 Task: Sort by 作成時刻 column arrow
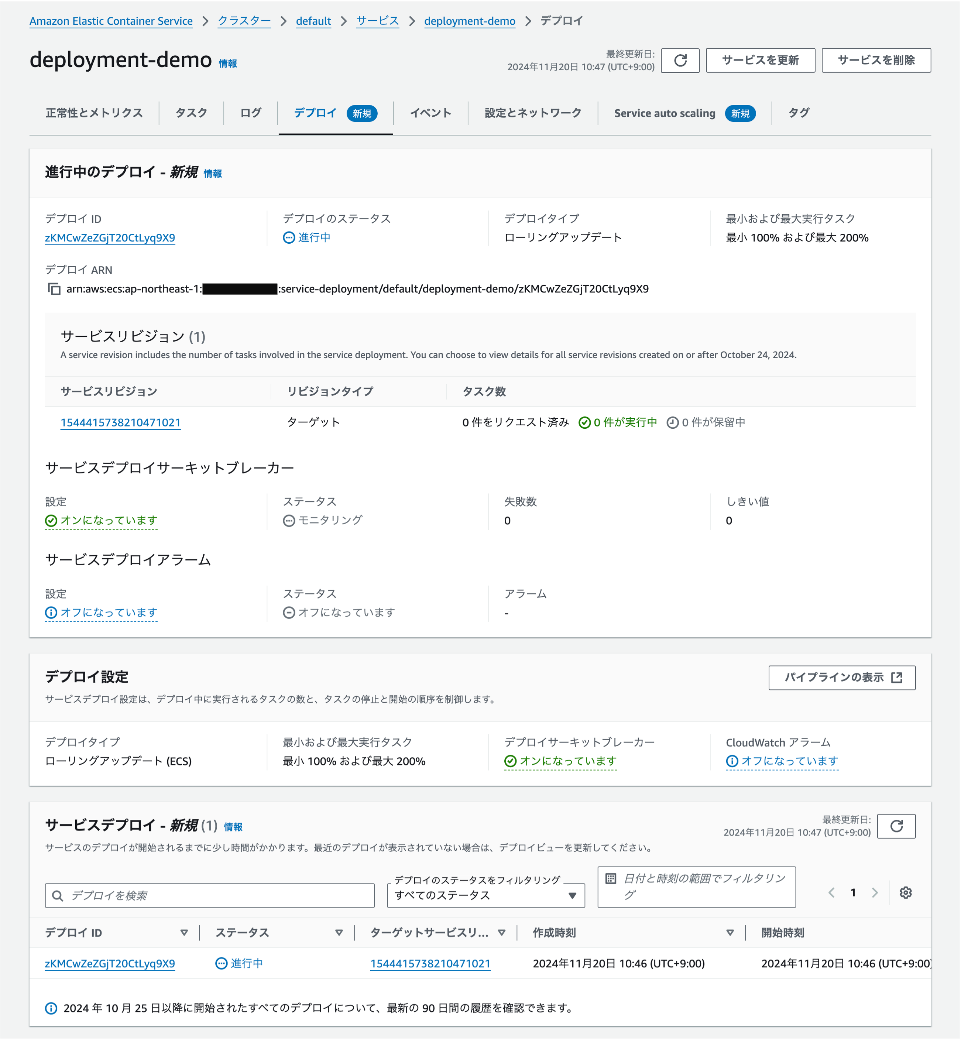pyautogui.click(x=730, y=932)
